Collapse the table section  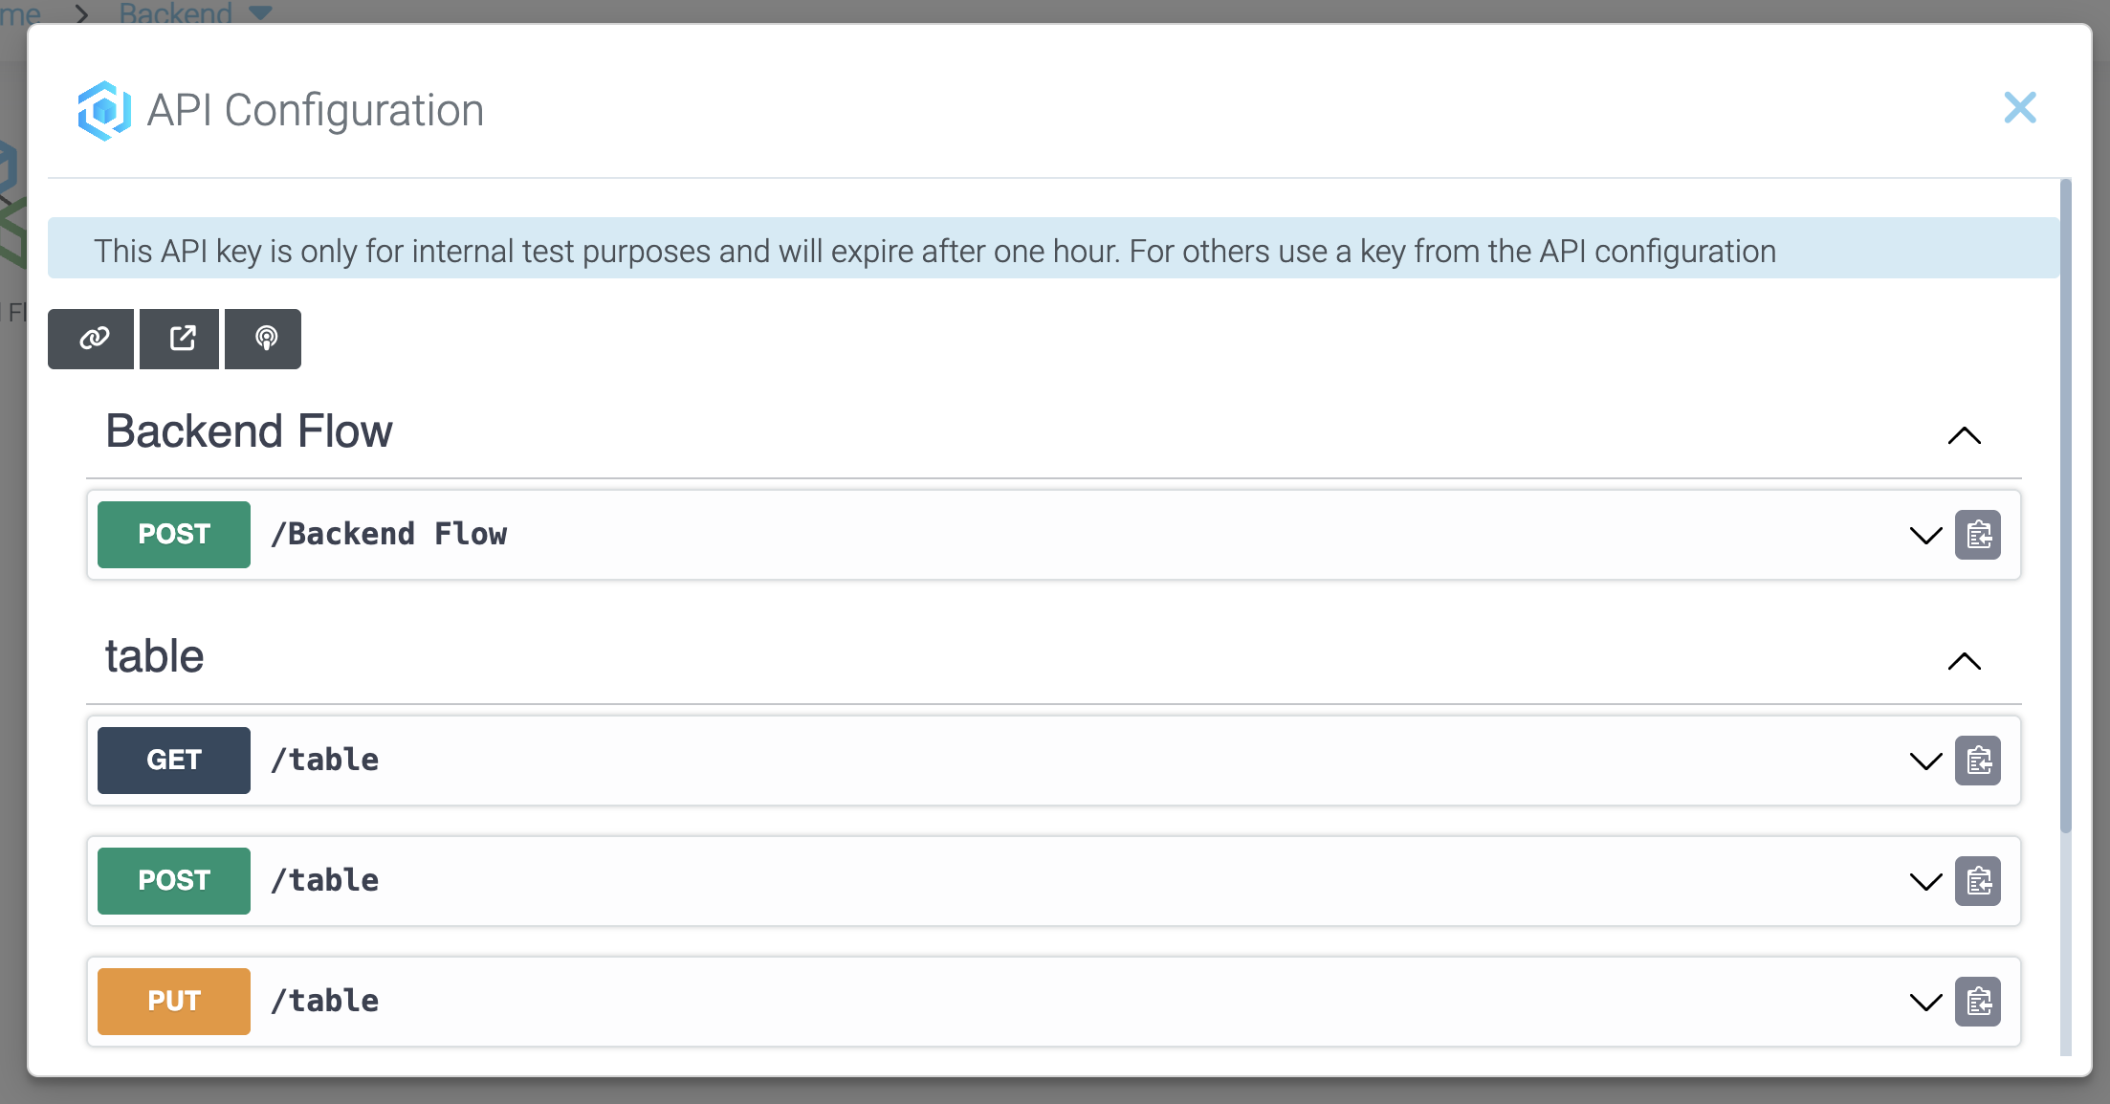coord(1964,661)
